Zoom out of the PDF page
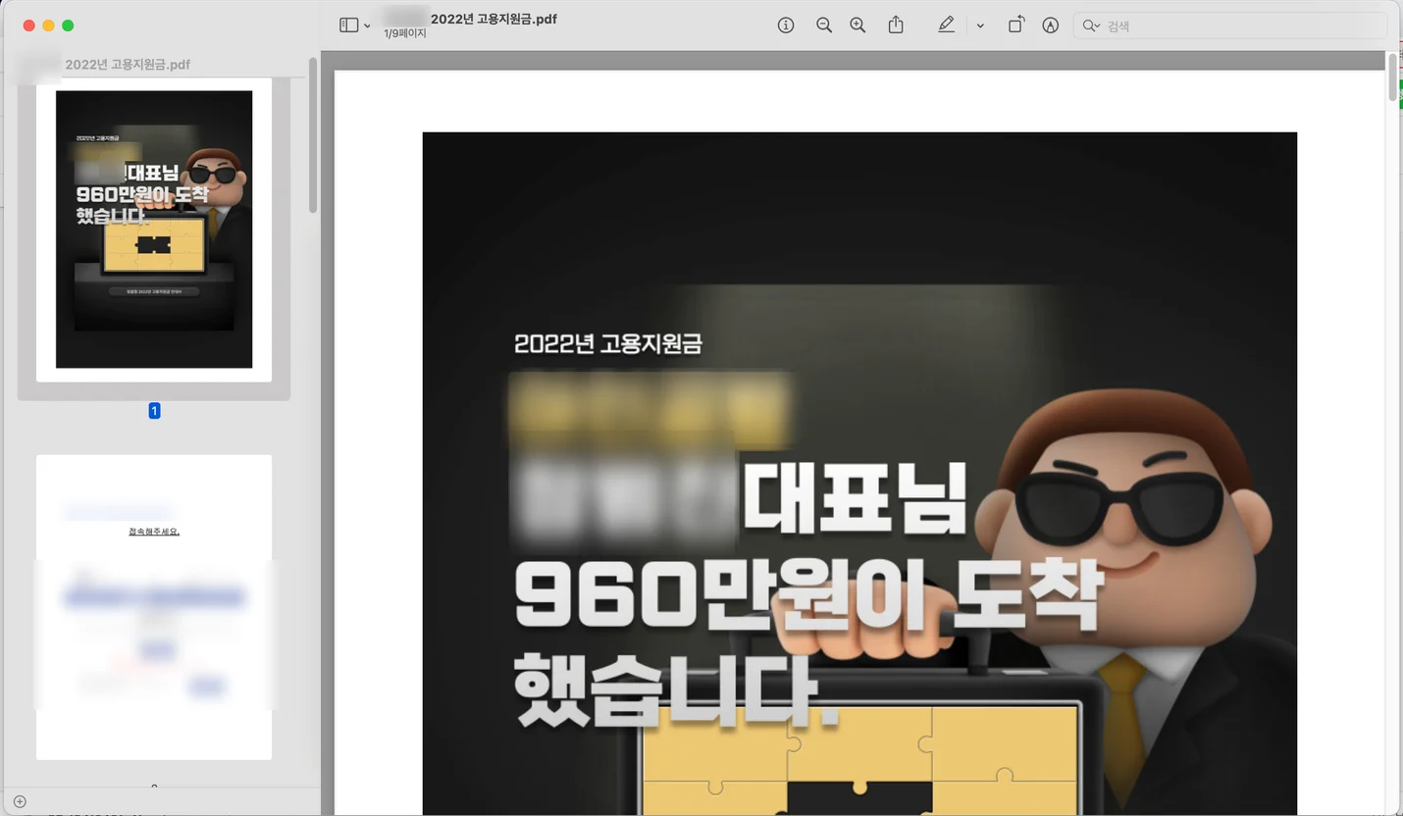 (824, 25)
